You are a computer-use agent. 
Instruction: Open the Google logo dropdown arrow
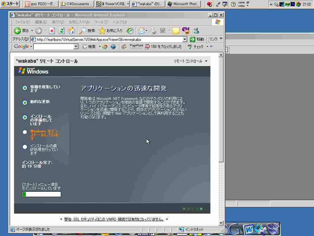click(x=31, y=47)
